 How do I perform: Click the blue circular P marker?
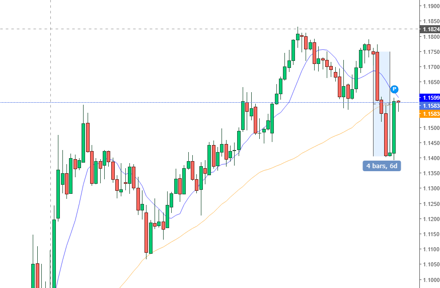pos(395,89)
